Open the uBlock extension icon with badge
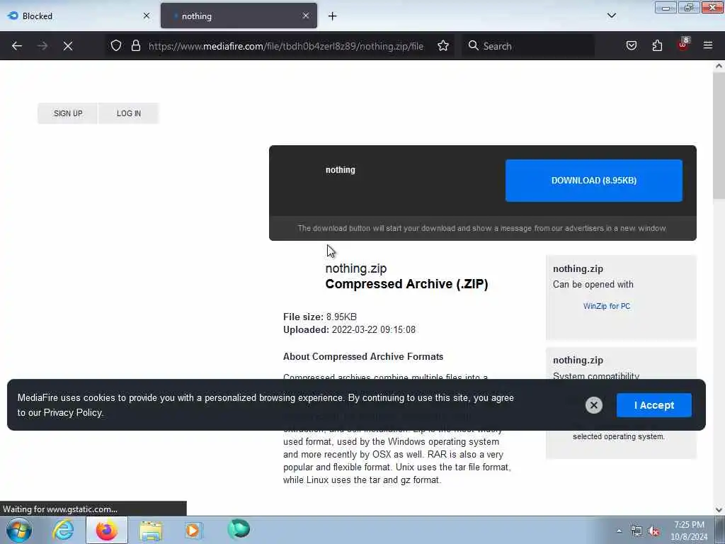 pyautogui.click(x=683, y=45)
